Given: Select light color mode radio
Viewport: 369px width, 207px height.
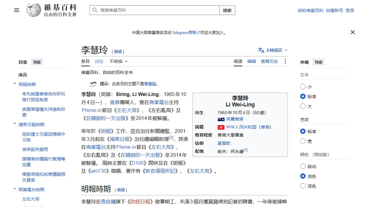Looking at the screenshot, I should click(x=303, y=176).
